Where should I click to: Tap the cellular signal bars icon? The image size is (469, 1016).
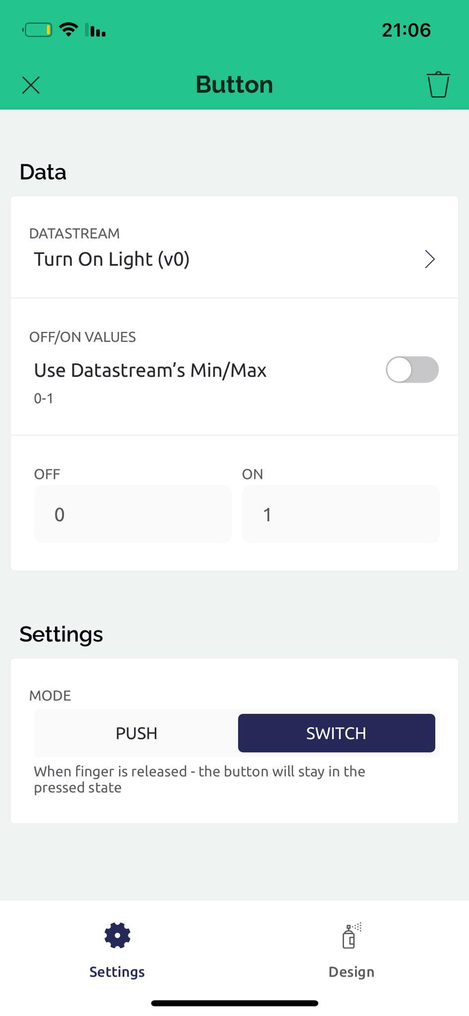tap(96, 30)
